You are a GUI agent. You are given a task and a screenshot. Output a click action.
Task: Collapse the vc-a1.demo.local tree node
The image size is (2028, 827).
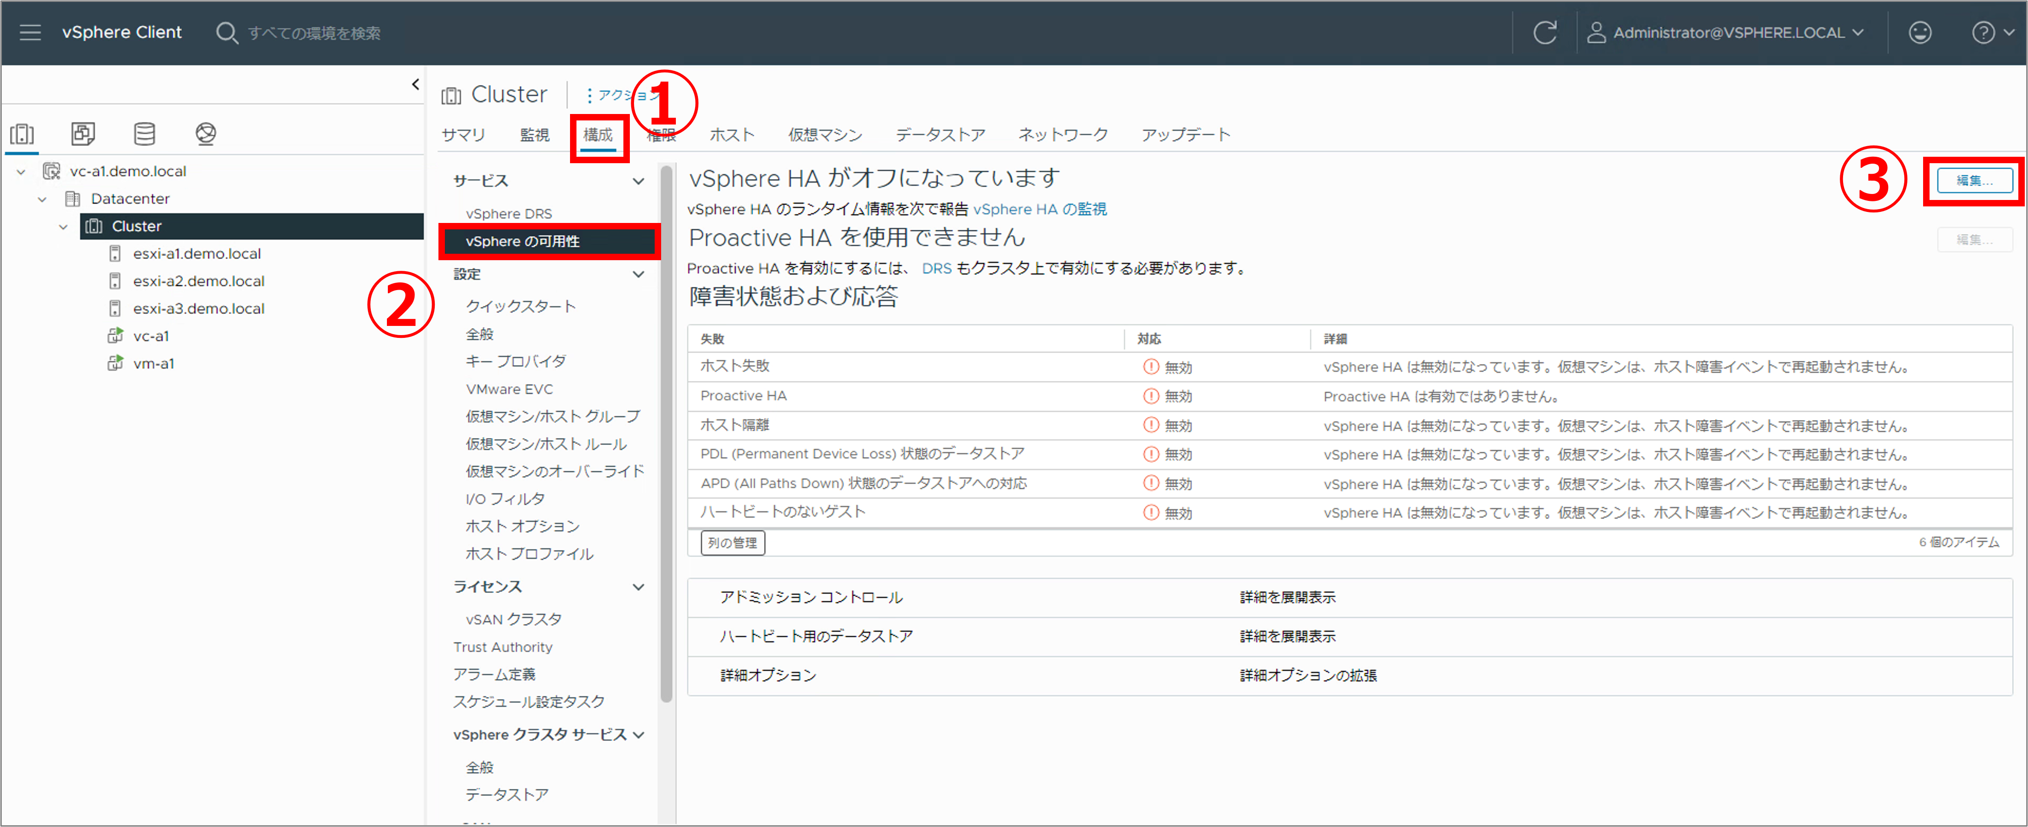coord(21,171)
